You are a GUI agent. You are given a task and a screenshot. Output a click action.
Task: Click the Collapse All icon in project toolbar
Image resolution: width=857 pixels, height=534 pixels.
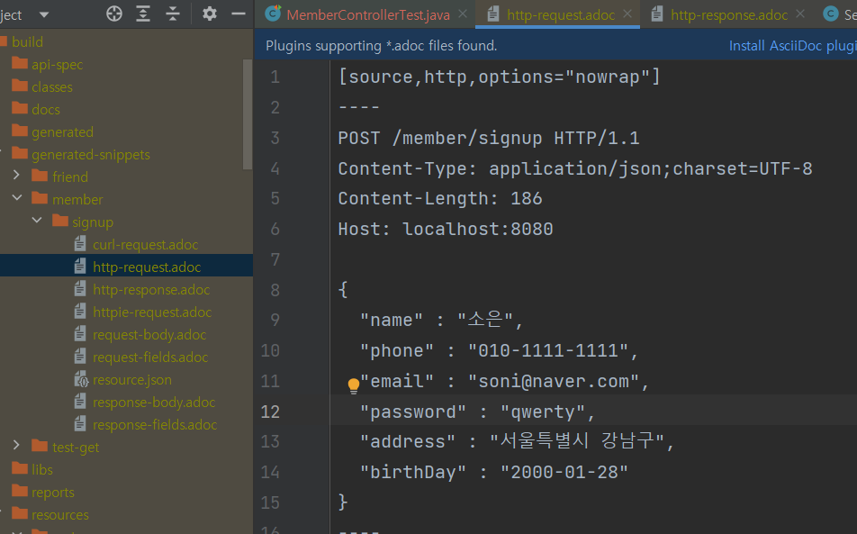[x=173, y=14]
